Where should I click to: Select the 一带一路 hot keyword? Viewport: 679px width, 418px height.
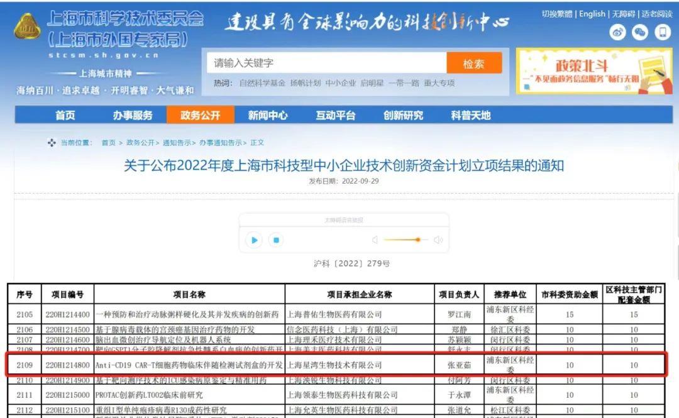tap(404, 83)
